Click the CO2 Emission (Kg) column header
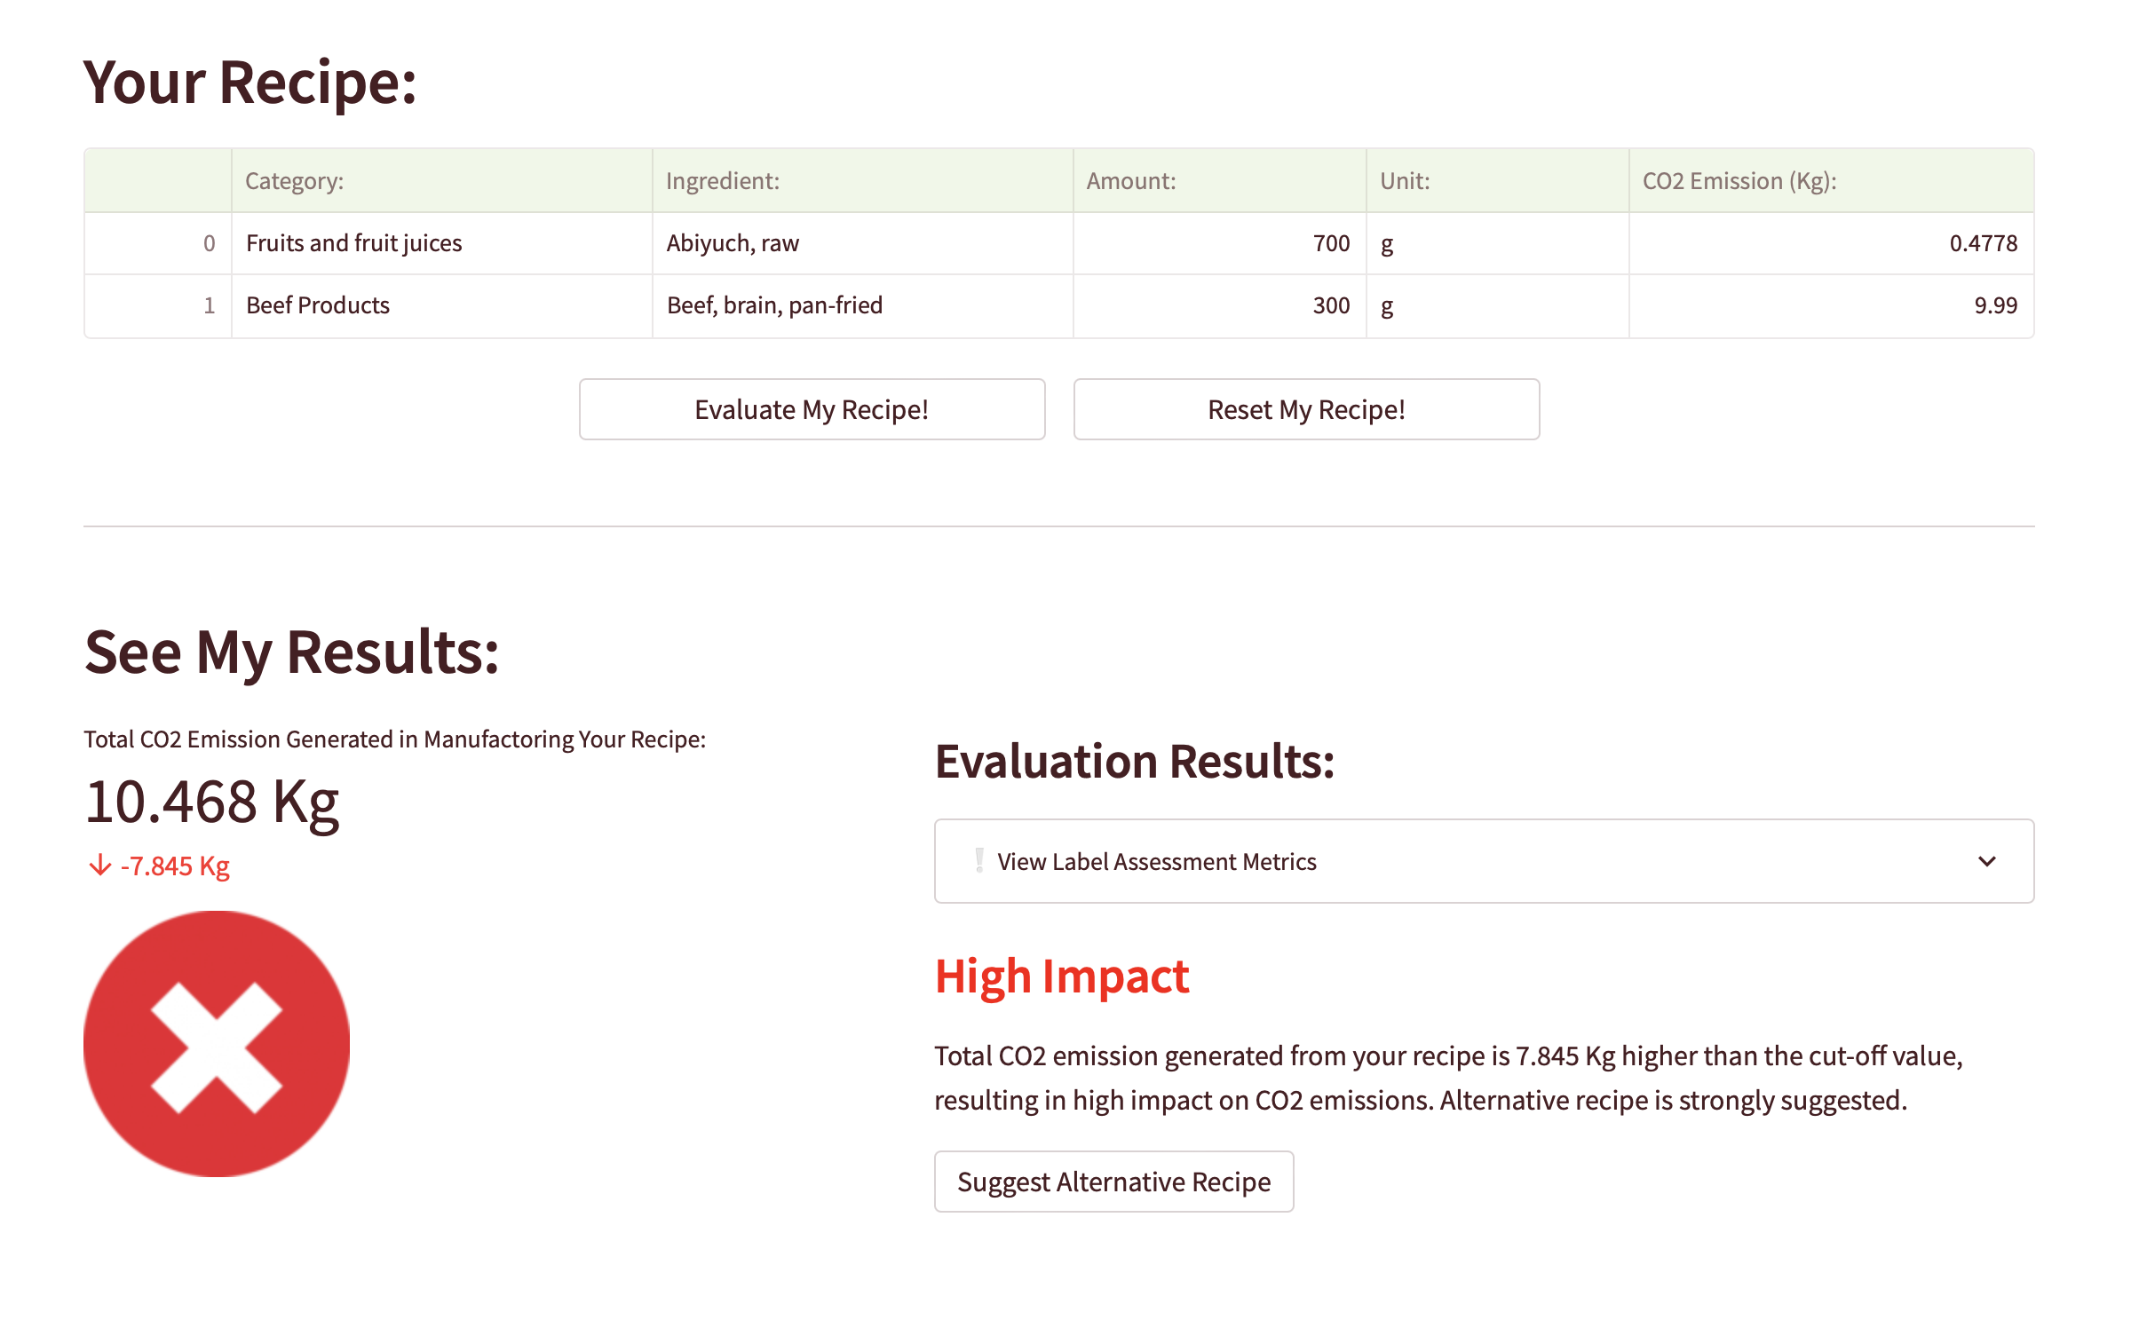 1739,181
